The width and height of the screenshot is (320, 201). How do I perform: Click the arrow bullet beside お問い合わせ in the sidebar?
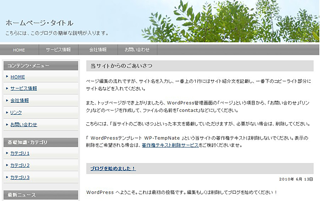click(7, 124)
